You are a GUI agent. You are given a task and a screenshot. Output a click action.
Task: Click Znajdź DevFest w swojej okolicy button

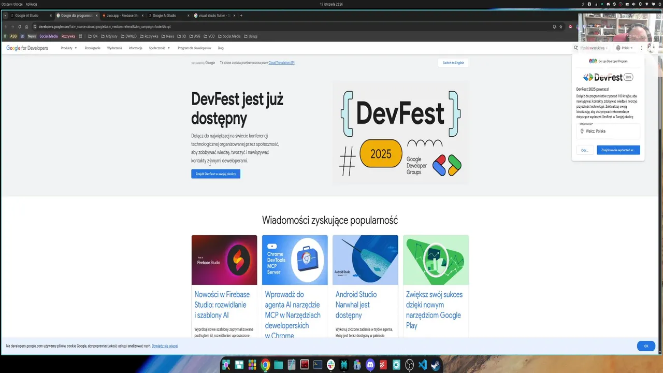215,174
